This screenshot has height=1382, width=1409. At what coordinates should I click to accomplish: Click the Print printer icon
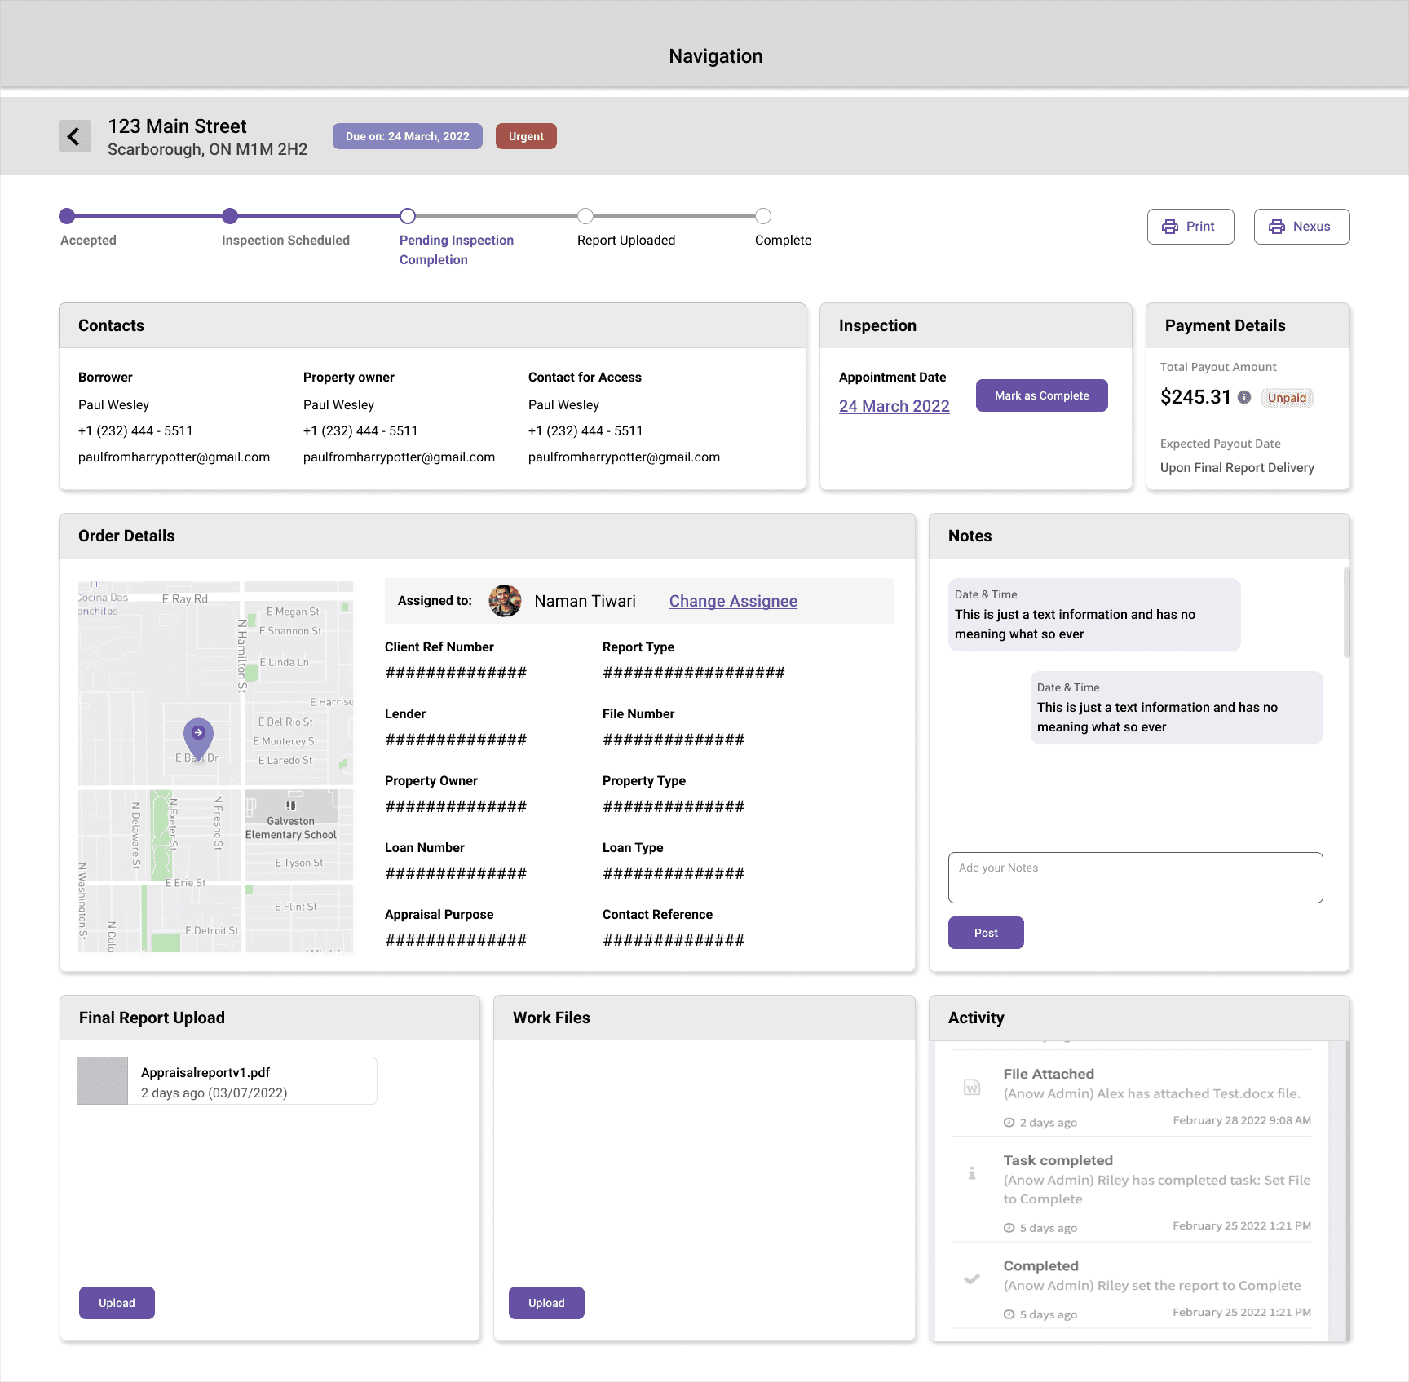pyautogui.click(x=1171, y=226)
